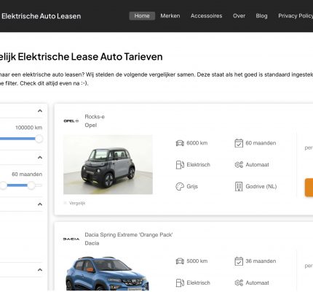The width and height of the screenshot is (313, 292).
Task: Click the Godrive (NL) provider label
Action: (261, 187)
